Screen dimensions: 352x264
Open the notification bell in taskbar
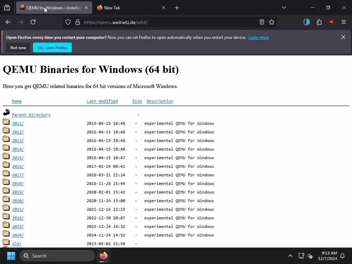tap(343, 256)
